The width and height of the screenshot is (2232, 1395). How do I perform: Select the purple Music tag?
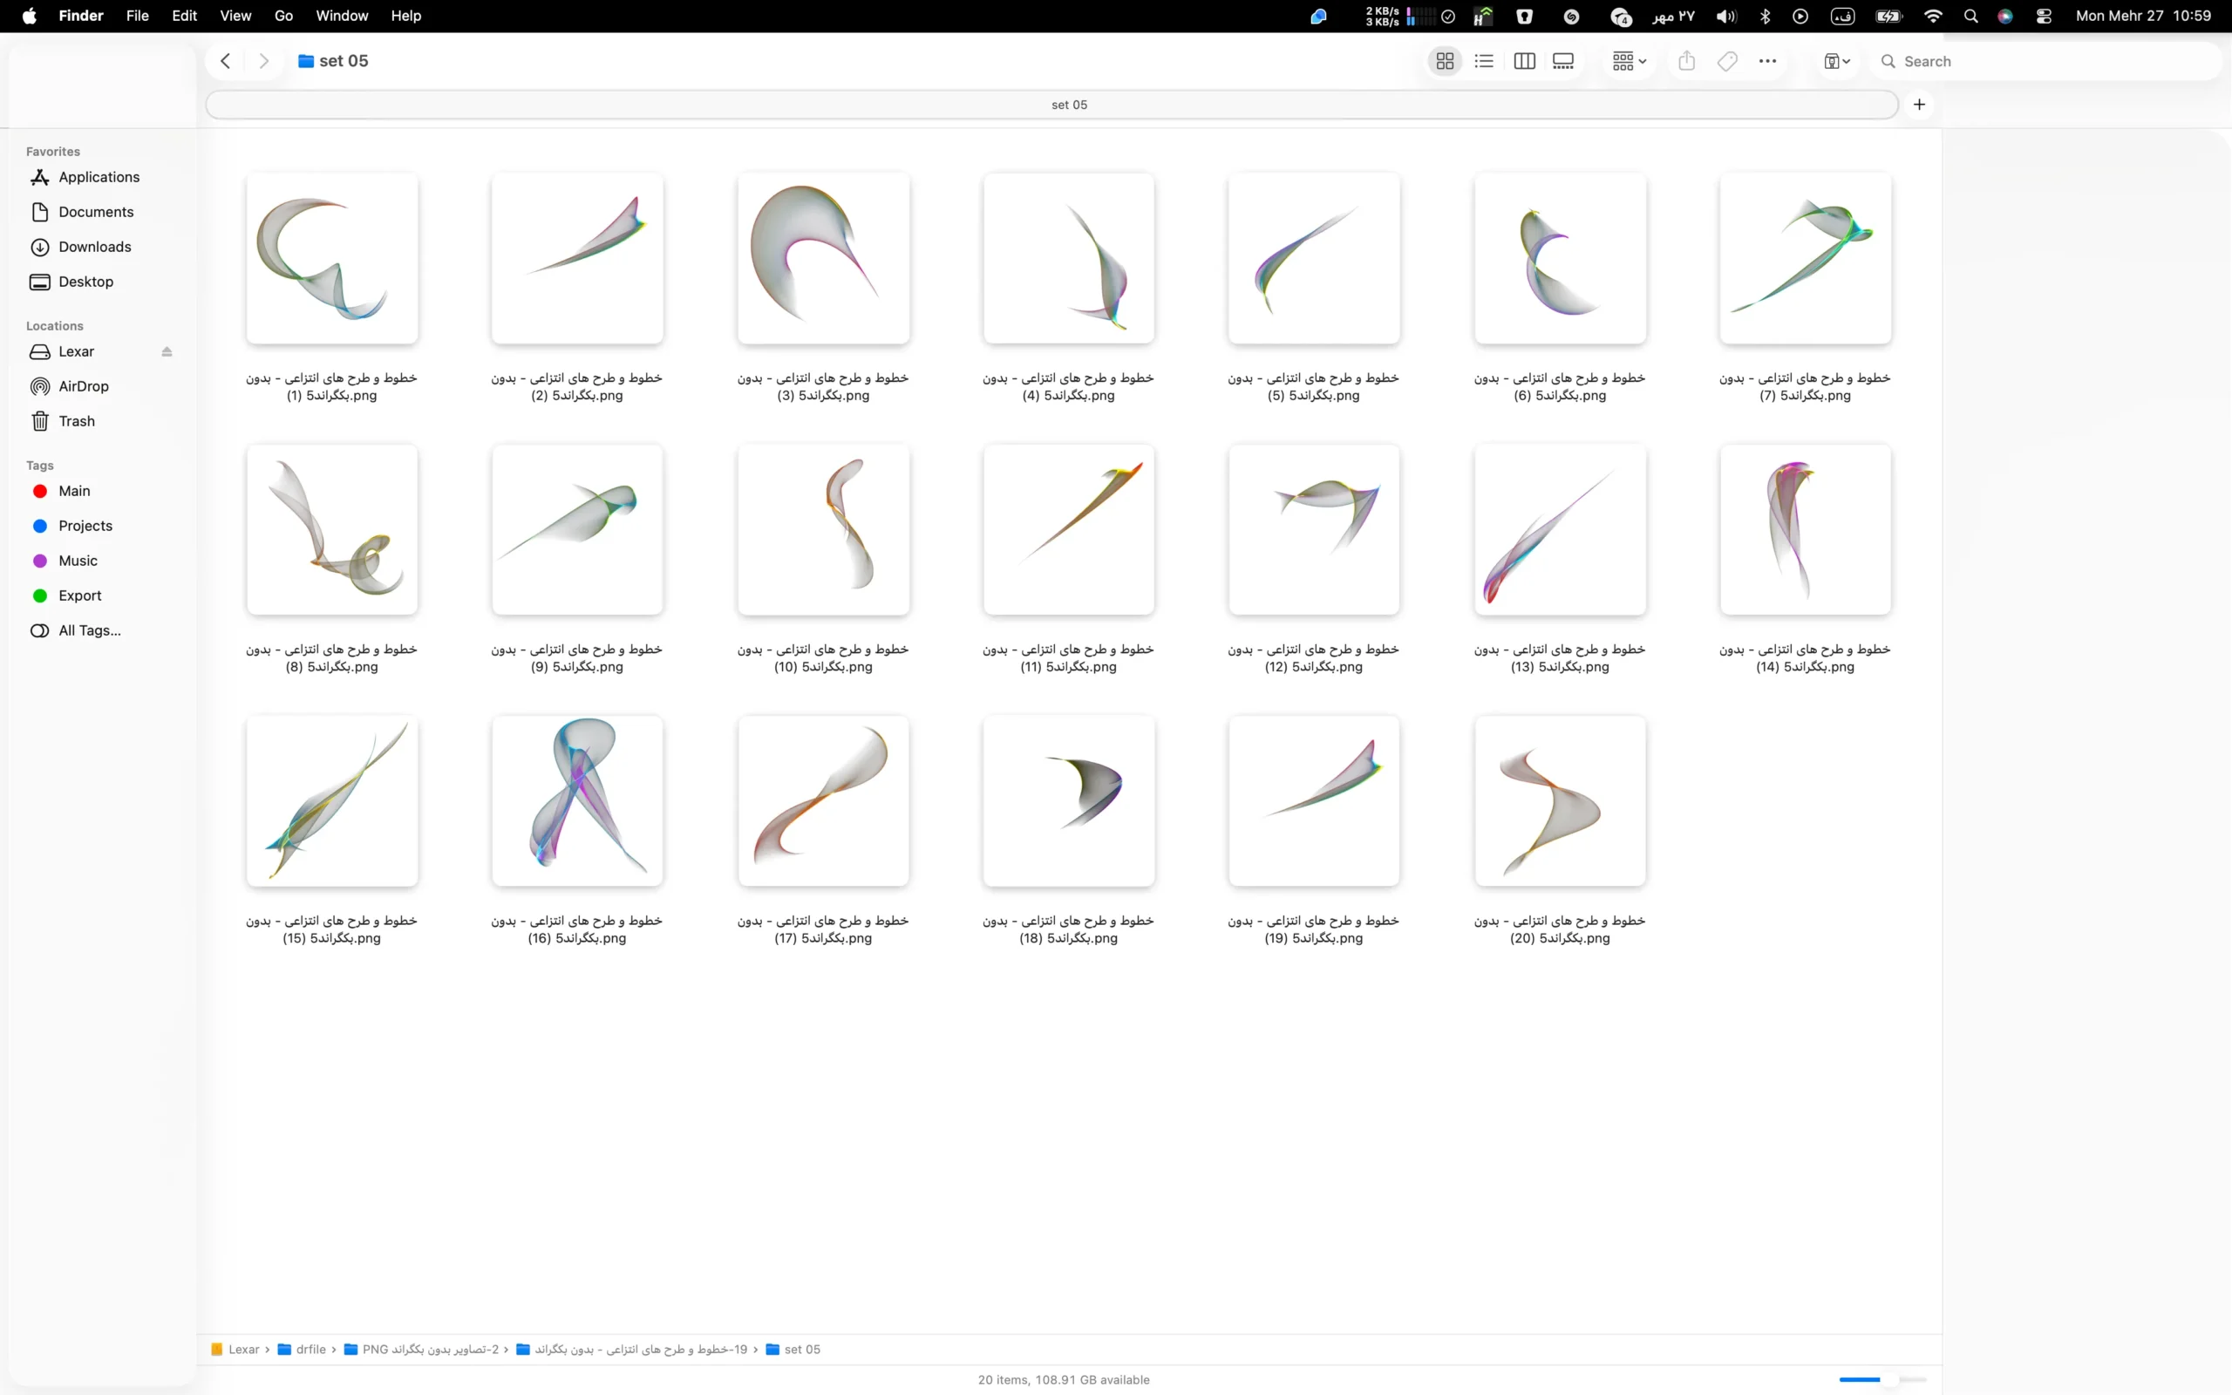(78, 561)
